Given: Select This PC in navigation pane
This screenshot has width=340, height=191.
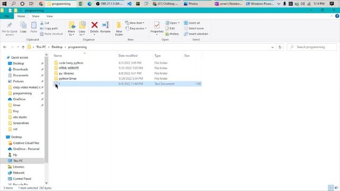Looking at the screenshot, I should click(18, 161).
